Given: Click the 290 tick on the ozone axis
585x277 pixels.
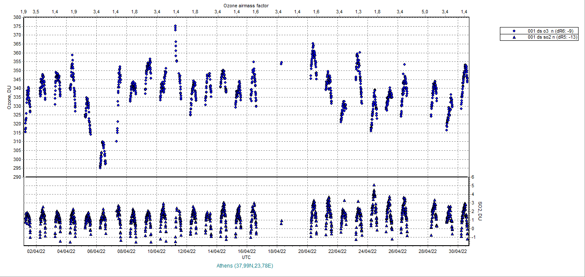Looking at the screenshot, I should (x=17, y=177).
